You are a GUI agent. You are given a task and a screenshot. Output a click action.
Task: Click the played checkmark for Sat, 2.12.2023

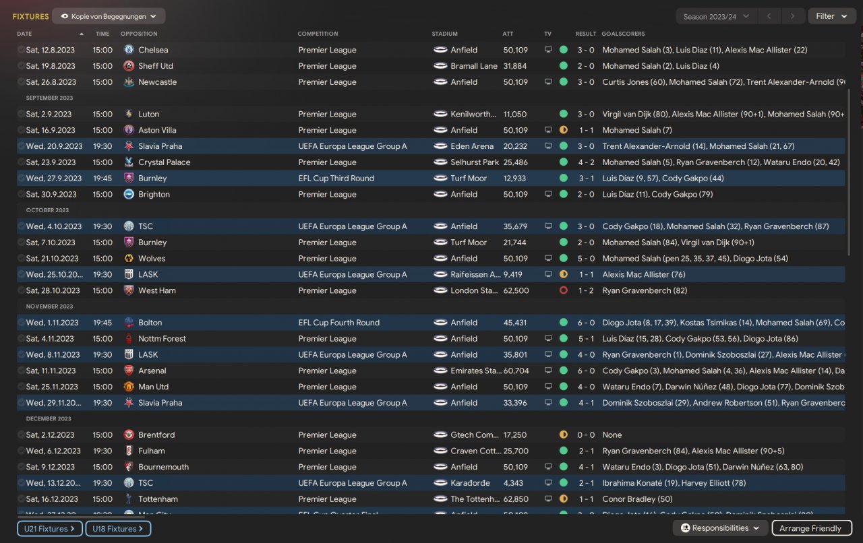(21, 435)
